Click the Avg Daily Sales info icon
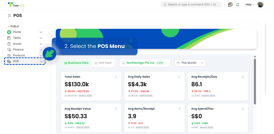 tap(180, 77)
